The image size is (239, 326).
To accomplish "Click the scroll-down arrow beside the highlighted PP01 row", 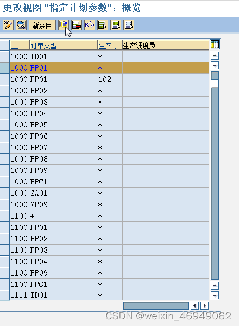I will tap(215, 66).
